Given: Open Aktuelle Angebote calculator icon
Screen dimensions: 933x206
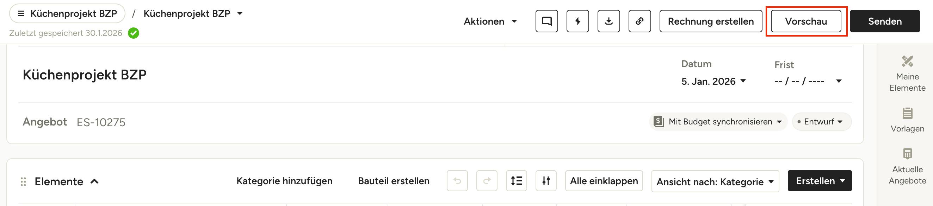Looking at the screenshot, I should pos(907,167).
